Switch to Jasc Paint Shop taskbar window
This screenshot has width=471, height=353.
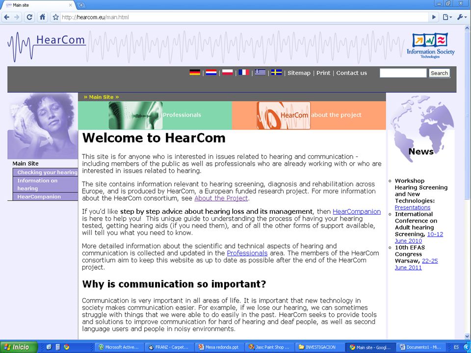269,347
